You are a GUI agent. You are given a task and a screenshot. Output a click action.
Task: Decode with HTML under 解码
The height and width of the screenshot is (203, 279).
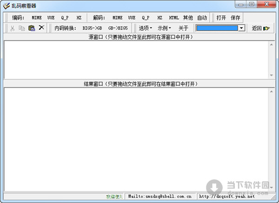point(174,18)
